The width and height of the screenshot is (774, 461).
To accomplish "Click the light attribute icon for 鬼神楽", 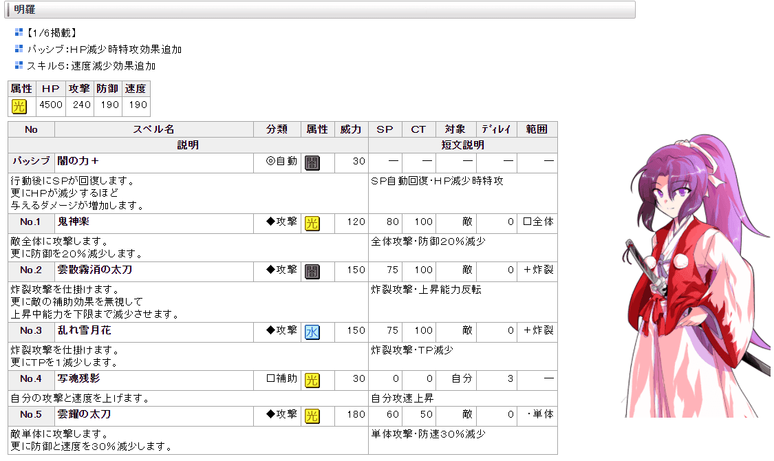I will click(312, 223).
